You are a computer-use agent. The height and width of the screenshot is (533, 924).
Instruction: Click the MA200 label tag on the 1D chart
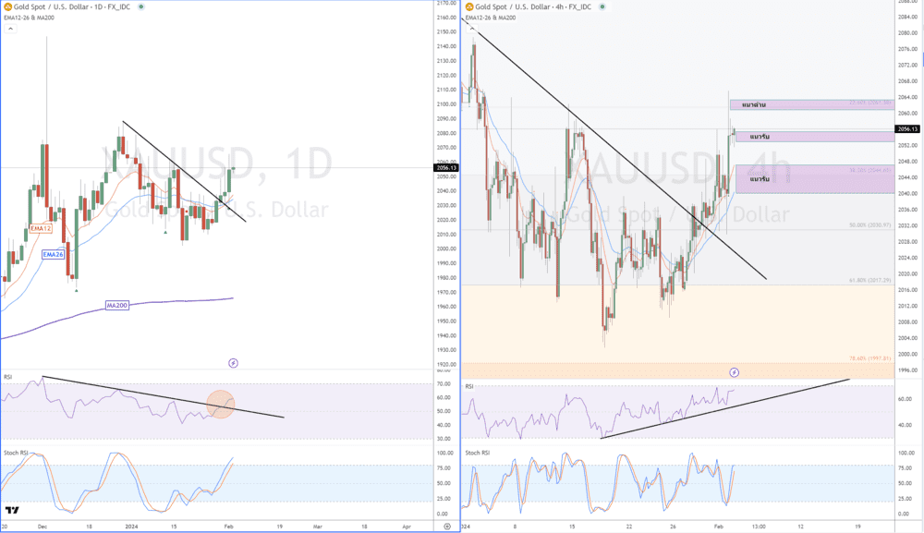(116, 305)
